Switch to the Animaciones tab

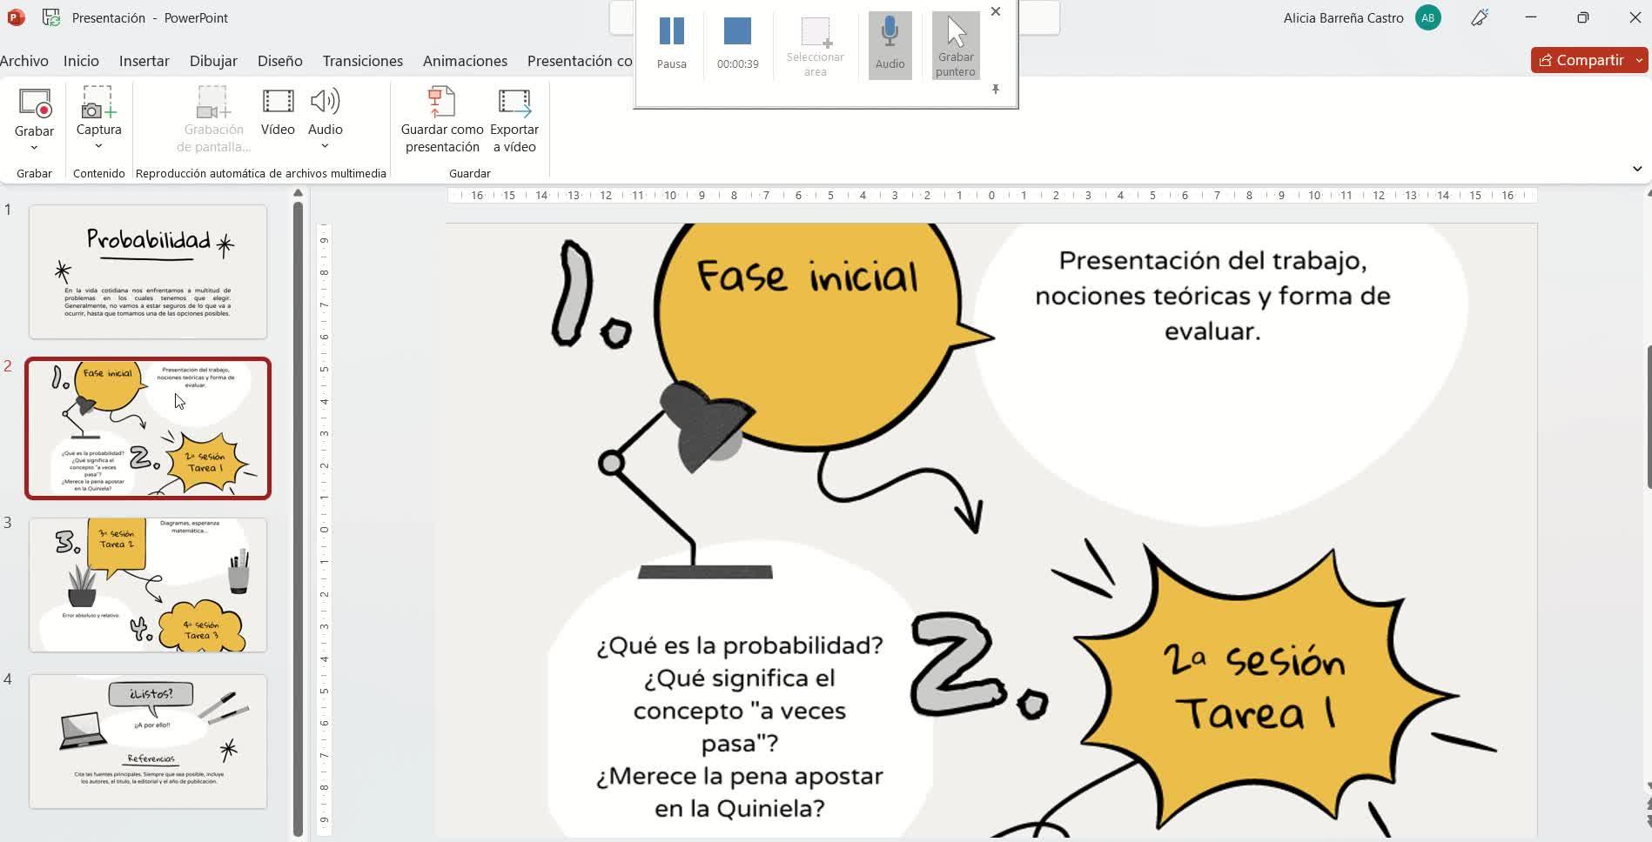pos(465,61)
